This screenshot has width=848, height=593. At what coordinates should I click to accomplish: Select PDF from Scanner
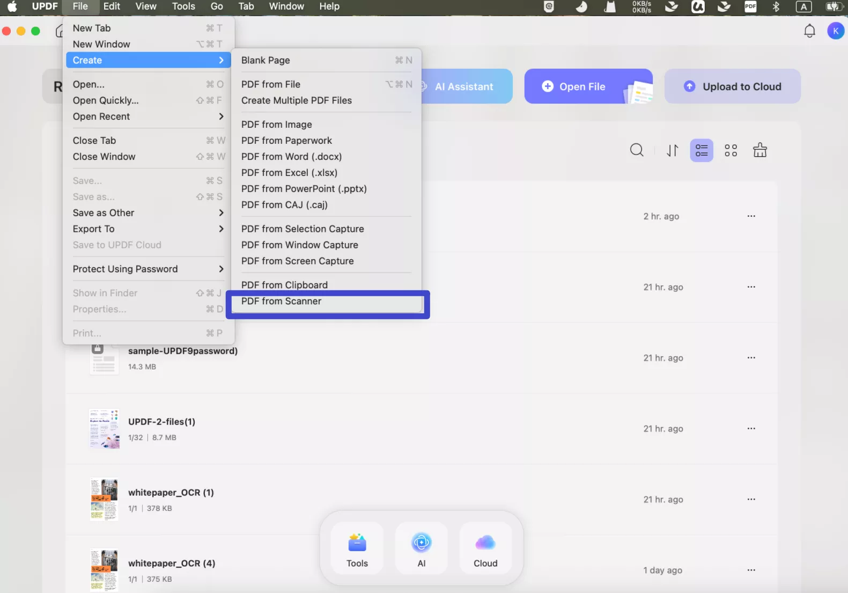[x=281, y=301]
